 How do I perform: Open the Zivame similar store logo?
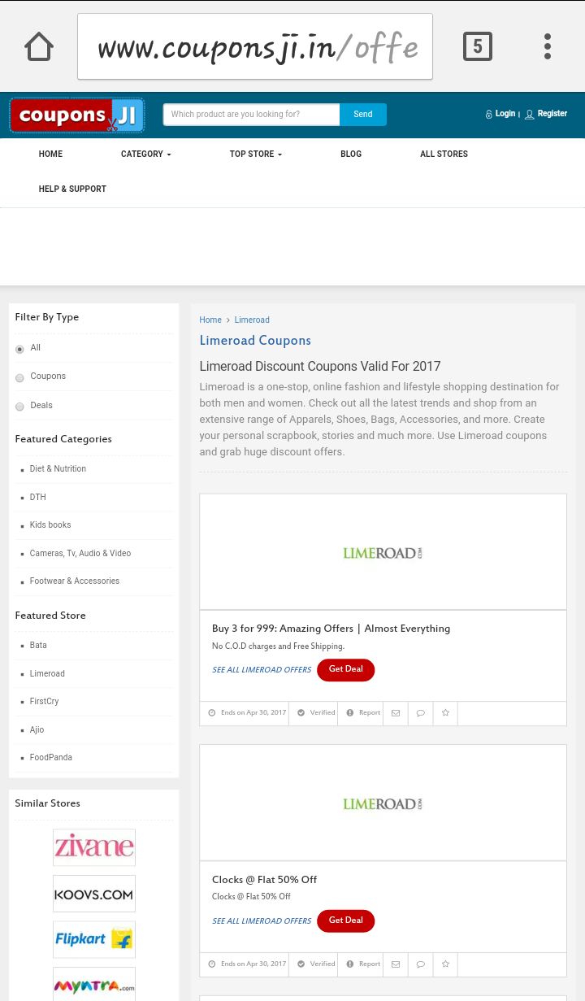(x=94, y=847)
